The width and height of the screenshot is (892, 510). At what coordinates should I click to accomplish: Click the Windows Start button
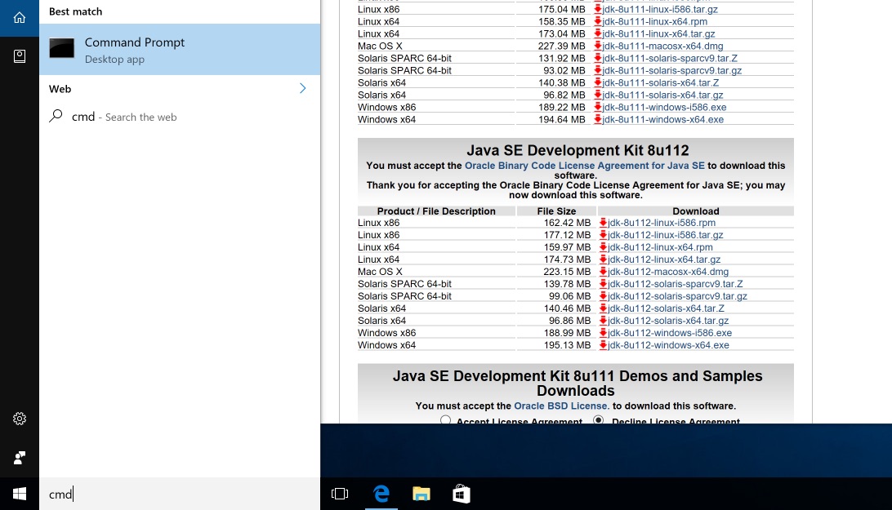[x=20, y=494]
